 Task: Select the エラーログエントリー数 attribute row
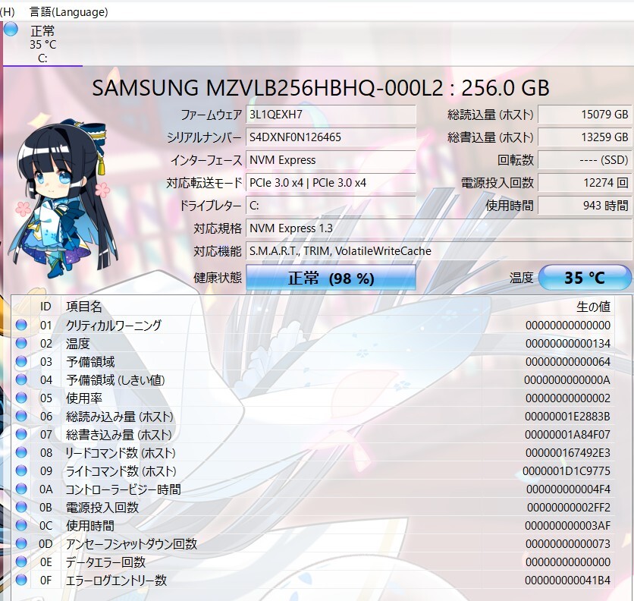pos(313,580)
